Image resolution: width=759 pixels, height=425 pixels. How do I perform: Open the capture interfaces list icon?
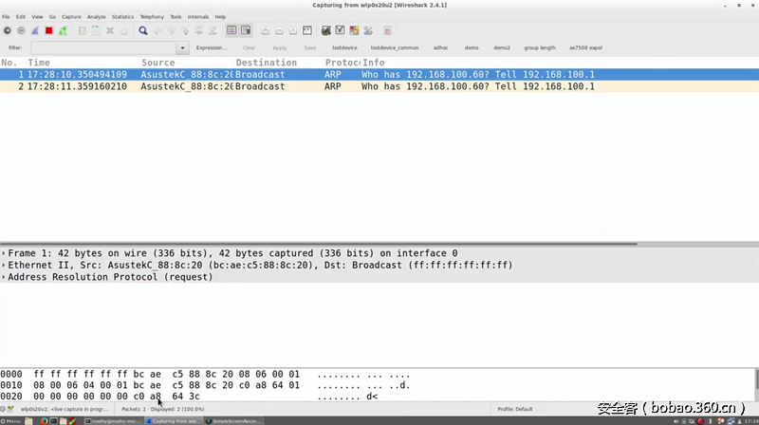pyautogui.click(x=8, y=30)
